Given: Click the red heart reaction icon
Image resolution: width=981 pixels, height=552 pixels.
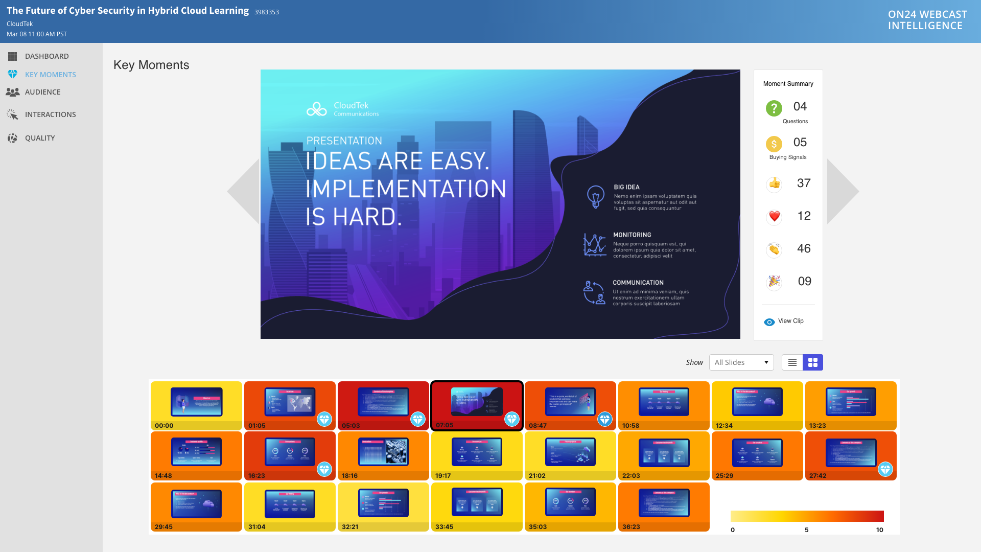Looking at the screenshot, I should 775,216.
